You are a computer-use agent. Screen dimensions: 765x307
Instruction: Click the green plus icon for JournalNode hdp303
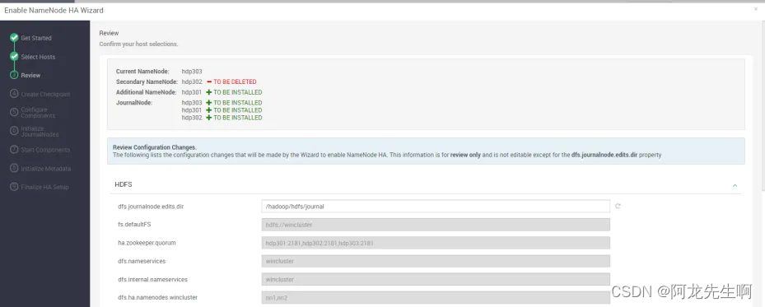(209, 103)
